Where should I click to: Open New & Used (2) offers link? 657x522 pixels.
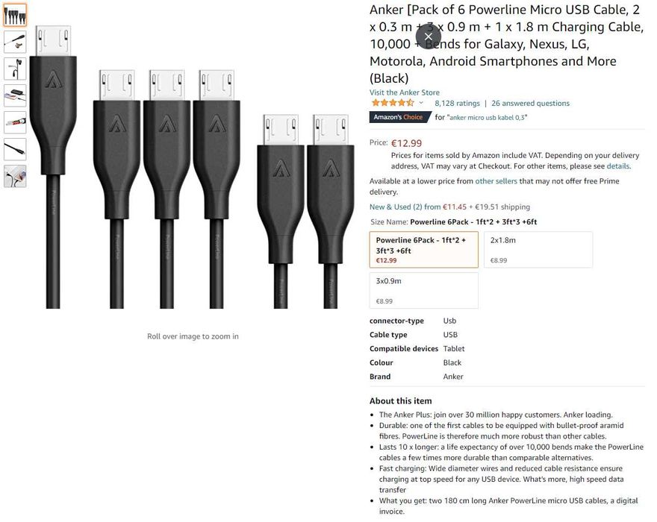[405, 207]
